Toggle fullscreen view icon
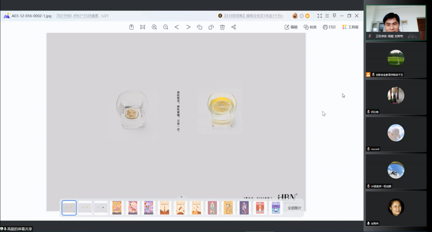 coord(320,16)
